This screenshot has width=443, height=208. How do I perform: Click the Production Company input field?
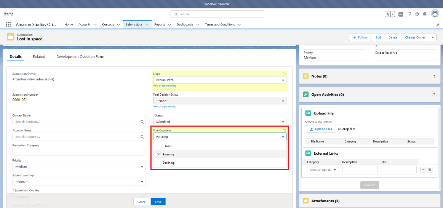pyautogui.click(x=79, y=152)
